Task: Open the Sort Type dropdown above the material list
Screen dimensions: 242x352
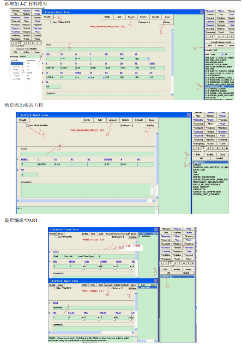Action: (223, 54)
